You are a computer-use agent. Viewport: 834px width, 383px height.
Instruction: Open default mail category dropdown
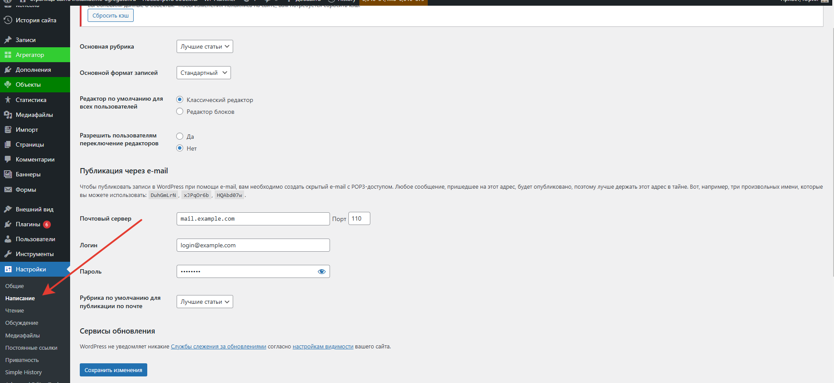pos(205,302)
